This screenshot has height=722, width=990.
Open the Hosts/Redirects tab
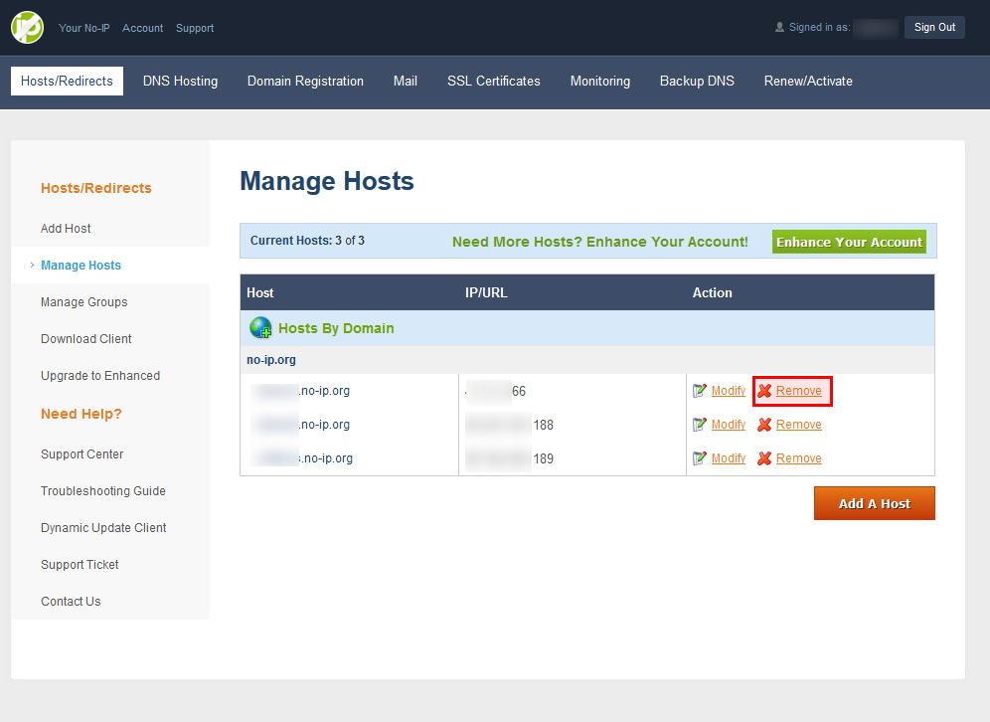(67, 81)
